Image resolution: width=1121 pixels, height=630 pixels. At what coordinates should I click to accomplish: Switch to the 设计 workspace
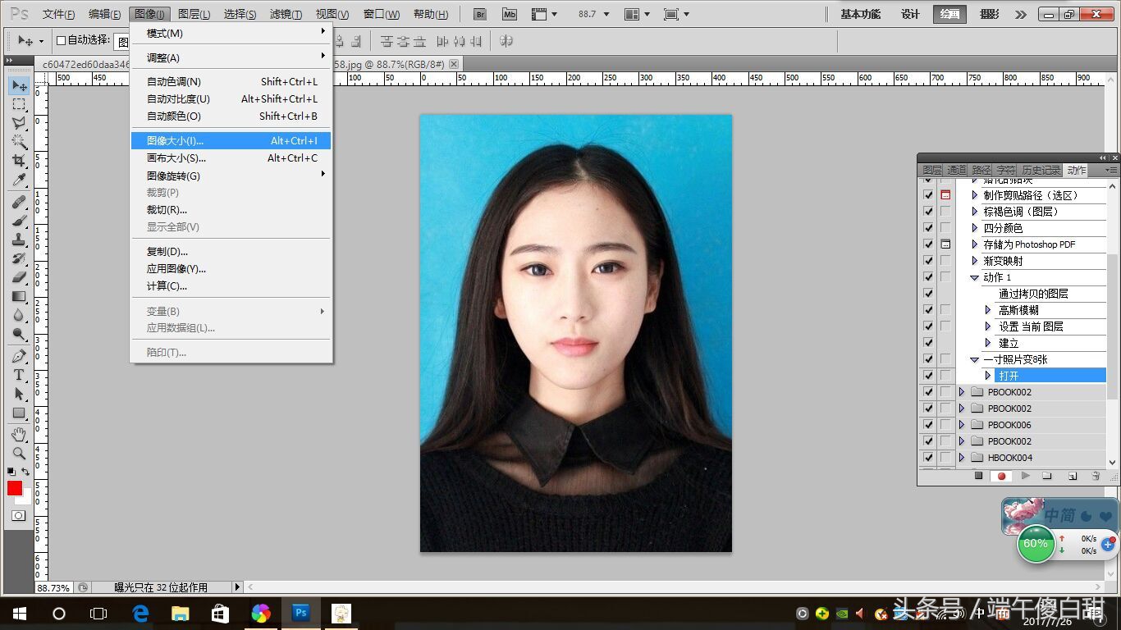910,14
